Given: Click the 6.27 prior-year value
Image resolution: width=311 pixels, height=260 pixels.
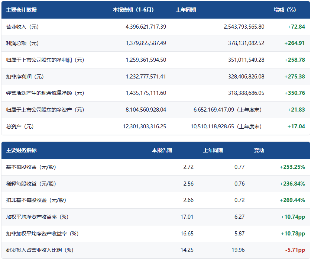Looking at the screenshot, I should click(239, 217).
